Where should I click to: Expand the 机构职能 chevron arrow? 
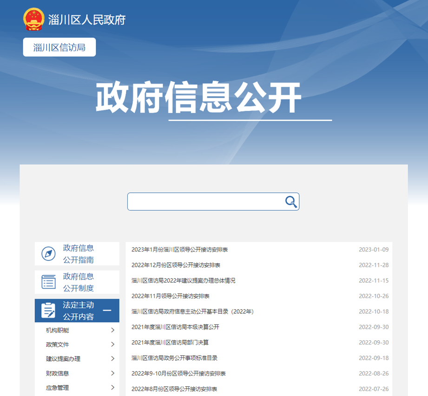(112, 331)
